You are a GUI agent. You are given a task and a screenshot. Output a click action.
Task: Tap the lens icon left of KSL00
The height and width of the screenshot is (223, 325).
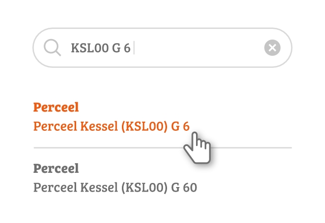pos(52,48)
